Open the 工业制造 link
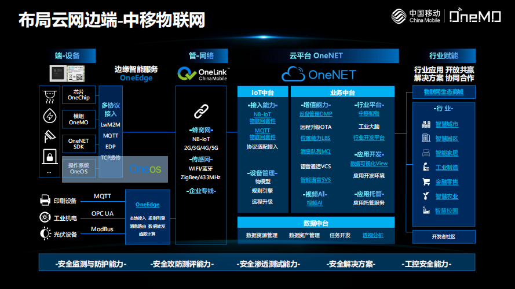515x289 pixels. click(447, 168)
